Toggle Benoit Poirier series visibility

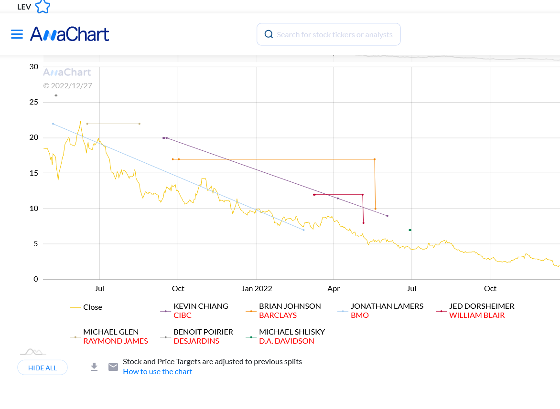[x=203, y=332]
